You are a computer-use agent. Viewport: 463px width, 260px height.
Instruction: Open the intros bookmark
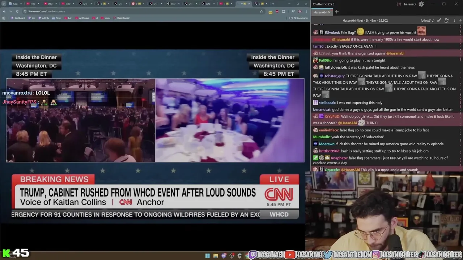coord(106,18)
